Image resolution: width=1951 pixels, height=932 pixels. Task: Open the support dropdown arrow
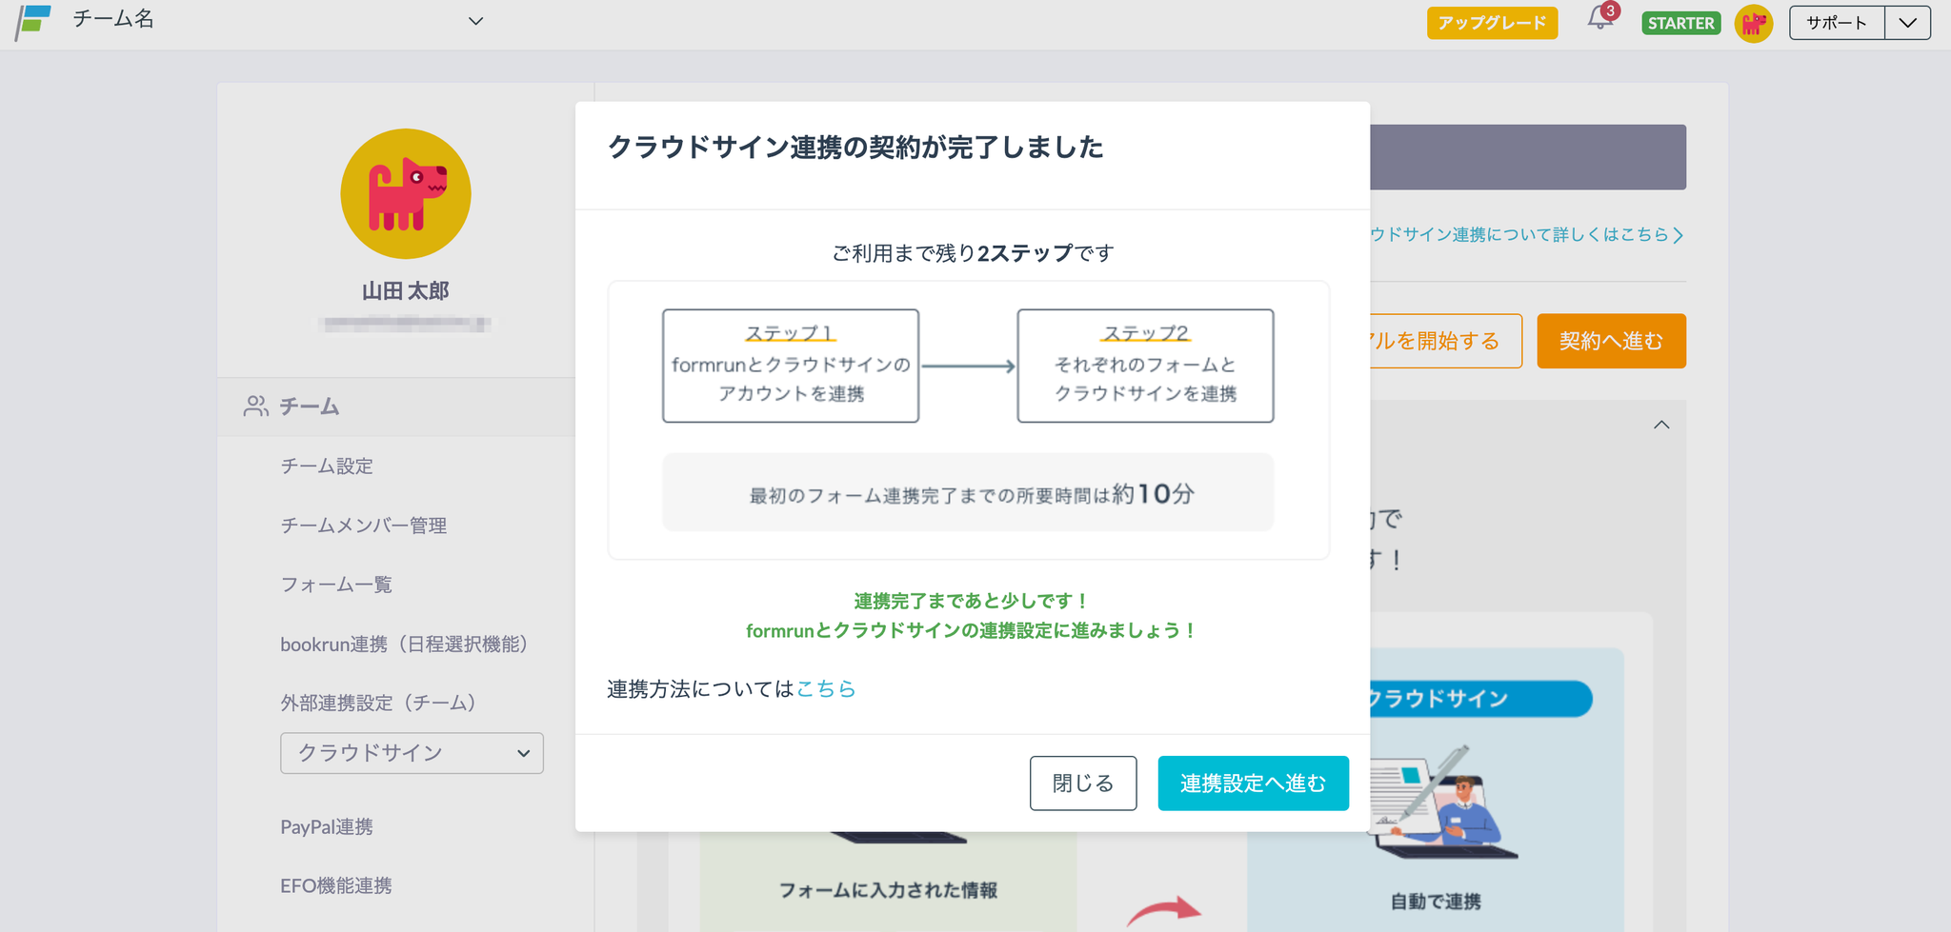(x=1907, y=23)
